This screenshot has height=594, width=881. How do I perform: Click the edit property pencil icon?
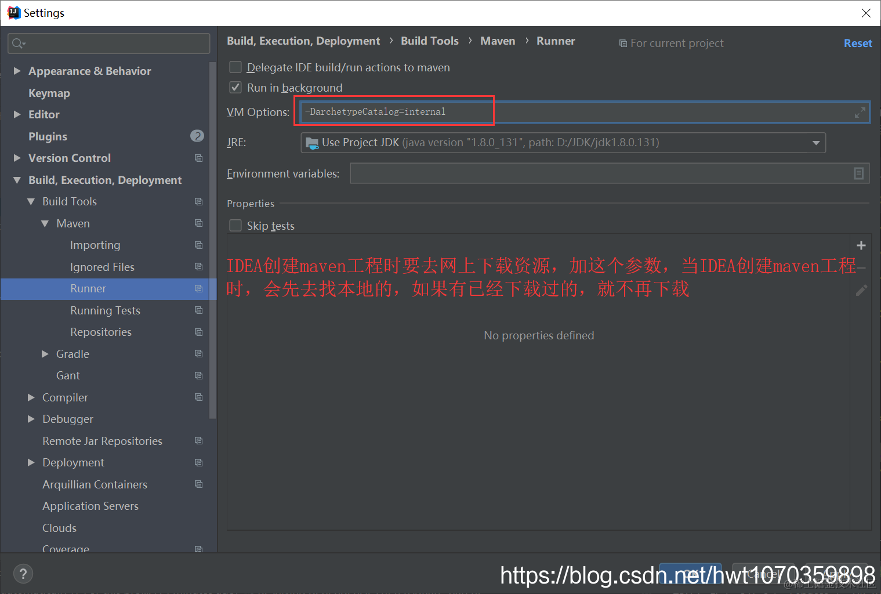coord(861,289)
